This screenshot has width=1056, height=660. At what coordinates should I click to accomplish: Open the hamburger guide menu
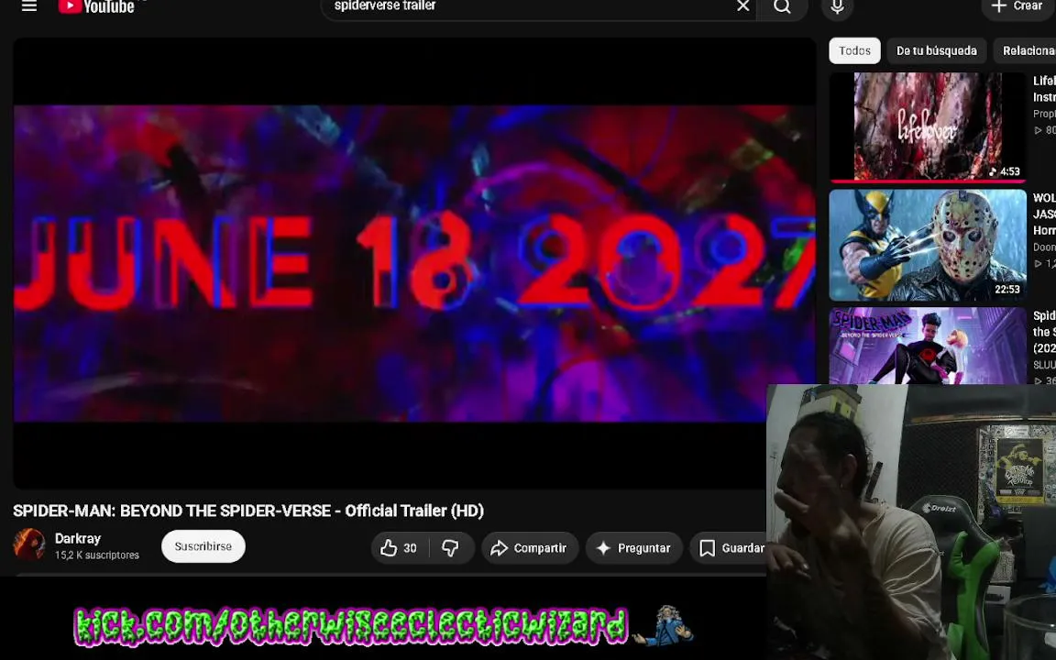pyautogui.click(x=29, y=6)
